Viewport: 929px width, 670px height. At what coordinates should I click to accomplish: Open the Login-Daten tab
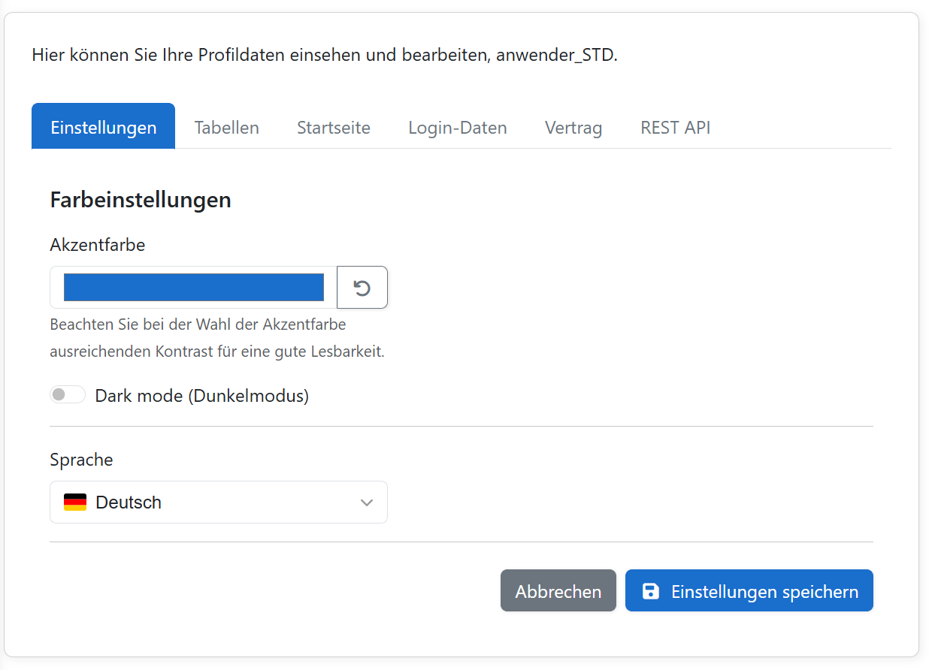(x=457, y=127)
